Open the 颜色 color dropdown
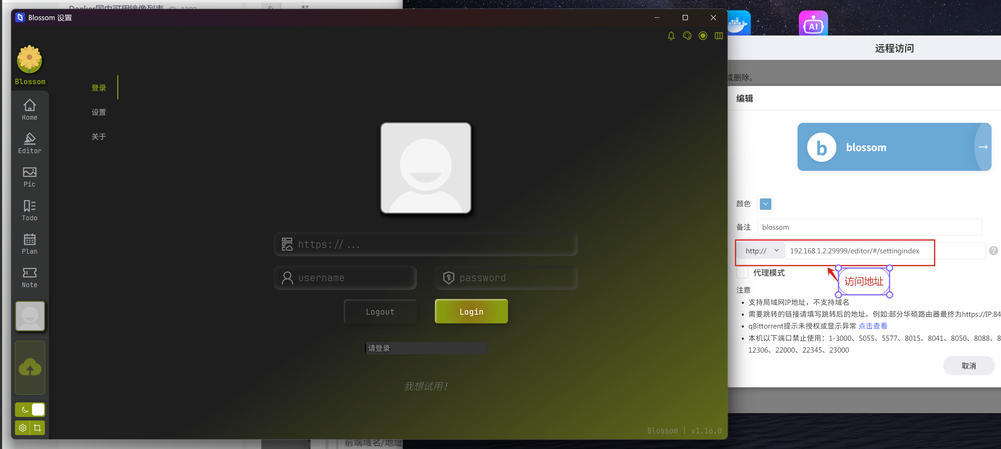 tap(765, 204)
